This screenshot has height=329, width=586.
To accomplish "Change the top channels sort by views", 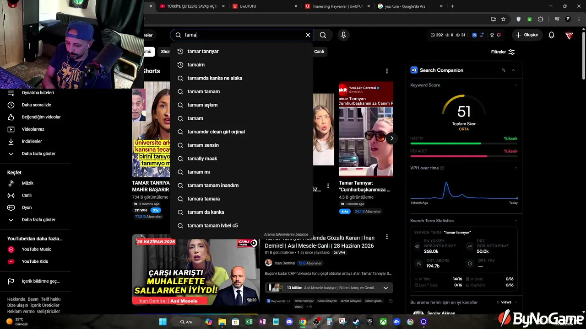I will [x=504, y=302].
